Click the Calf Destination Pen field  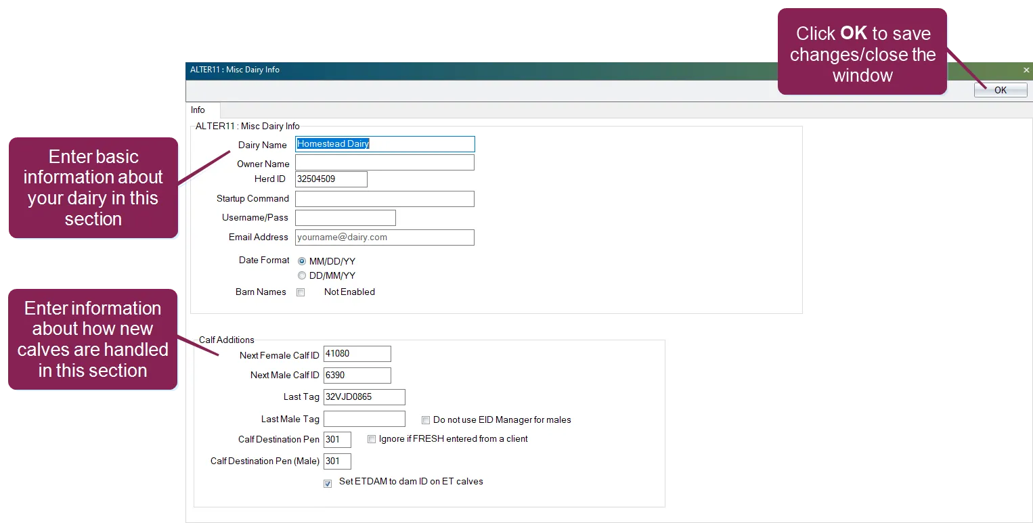(337, 440)
